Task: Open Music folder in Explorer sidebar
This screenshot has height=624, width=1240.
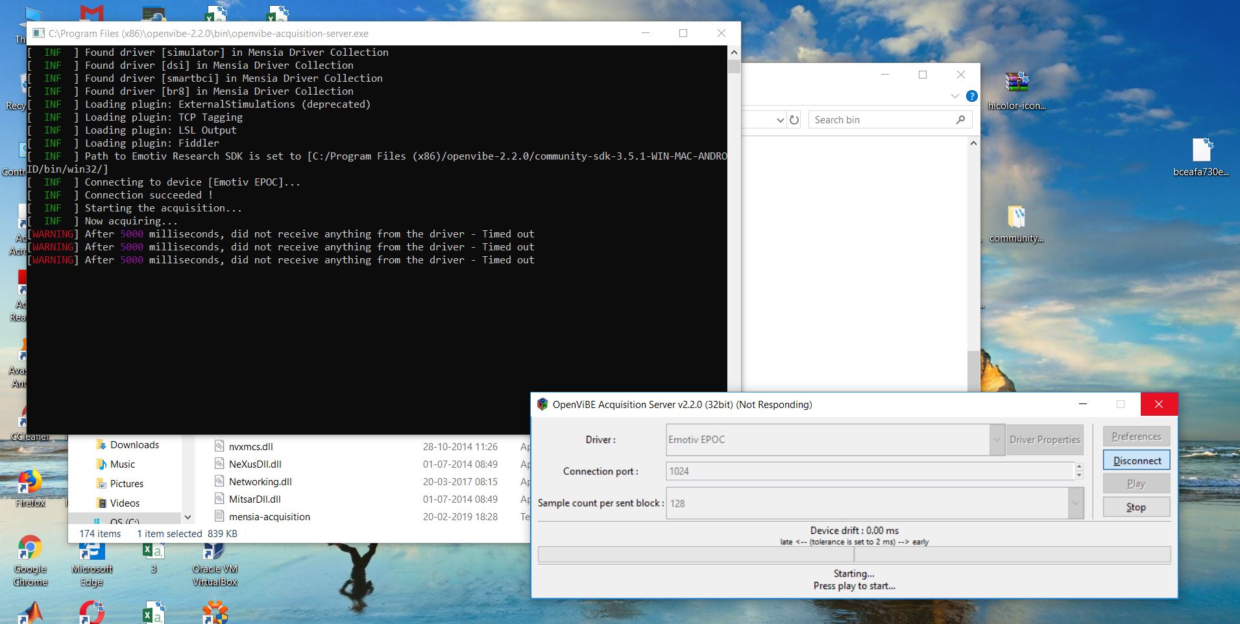Action: [x=115, y=464]
